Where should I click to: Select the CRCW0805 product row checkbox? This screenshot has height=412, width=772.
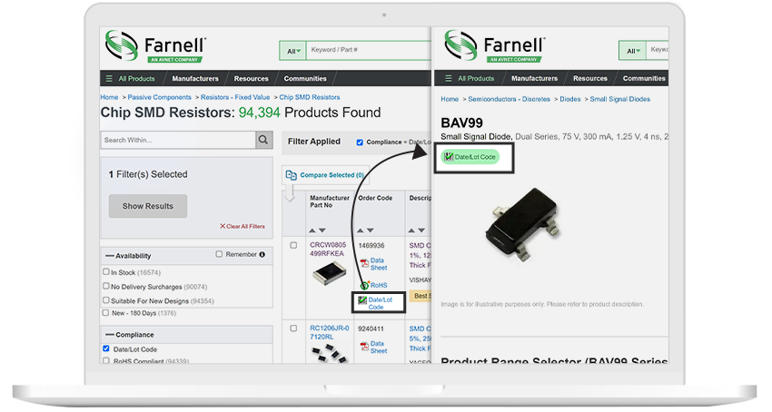pyautogui.click(x=292, y=245)
